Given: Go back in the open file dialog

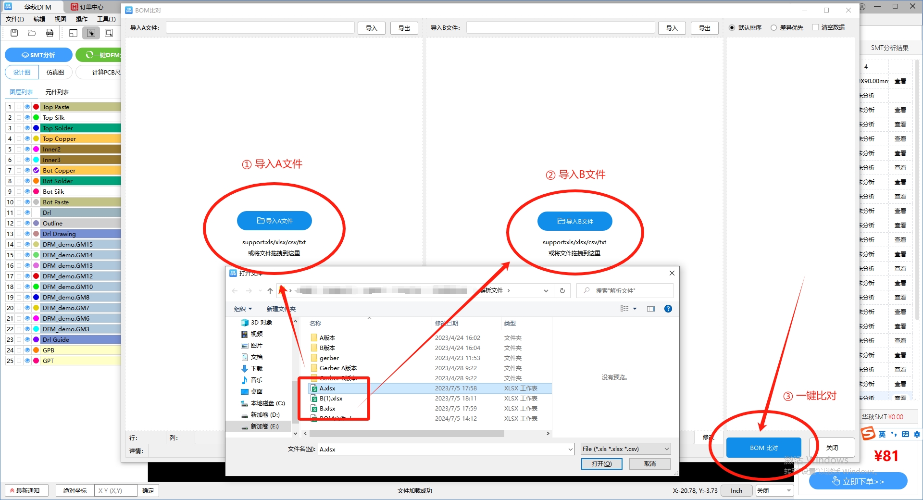Looking at the screenshot, I should (x=235, y=290).
